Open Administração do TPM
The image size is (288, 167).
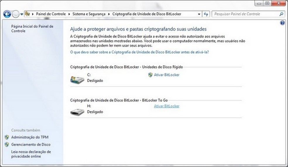(x=30, y=137)
